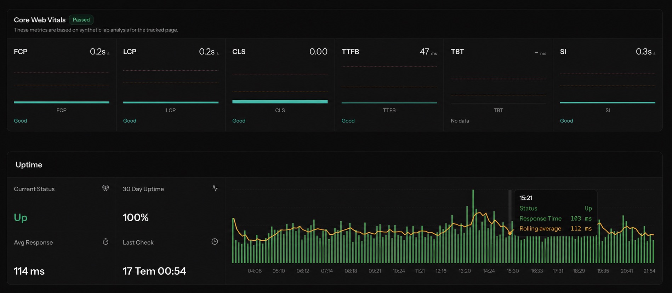The width and height of the screenshot is (672, 293).
Task: Click the stopwatch icon beside Avg Response
Action: (x=106, y=242)
